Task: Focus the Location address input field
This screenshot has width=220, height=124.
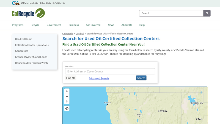Action: point(110,71)
